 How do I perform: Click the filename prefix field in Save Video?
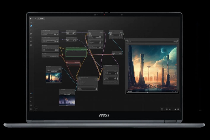(152, 42)
